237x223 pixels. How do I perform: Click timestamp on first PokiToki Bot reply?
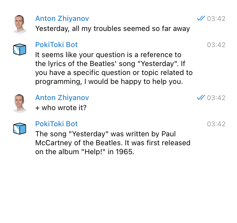point(216,45)
